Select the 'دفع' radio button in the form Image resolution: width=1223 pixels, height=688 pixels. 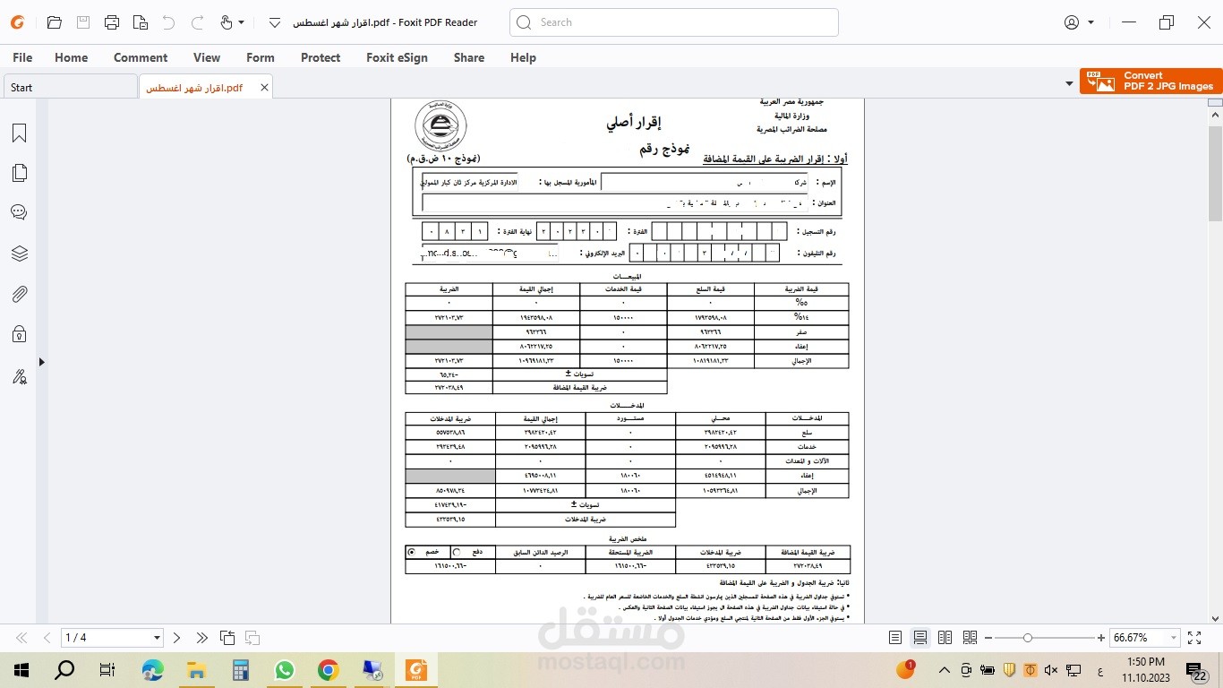458,552
